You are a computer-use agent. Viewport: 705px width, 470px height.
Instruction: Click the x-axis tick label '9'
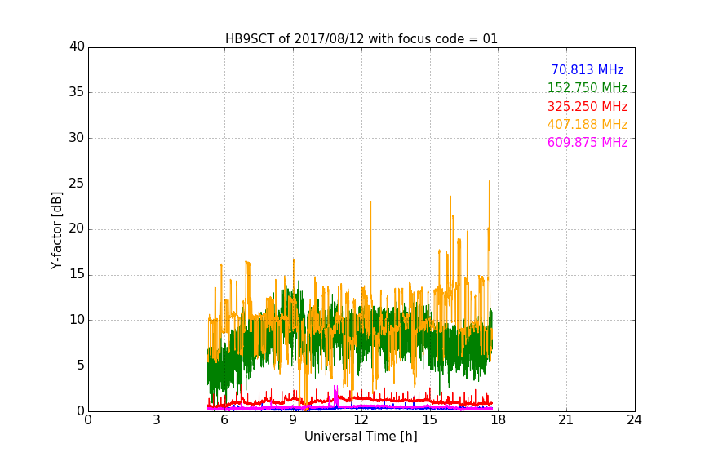point(293,420)
